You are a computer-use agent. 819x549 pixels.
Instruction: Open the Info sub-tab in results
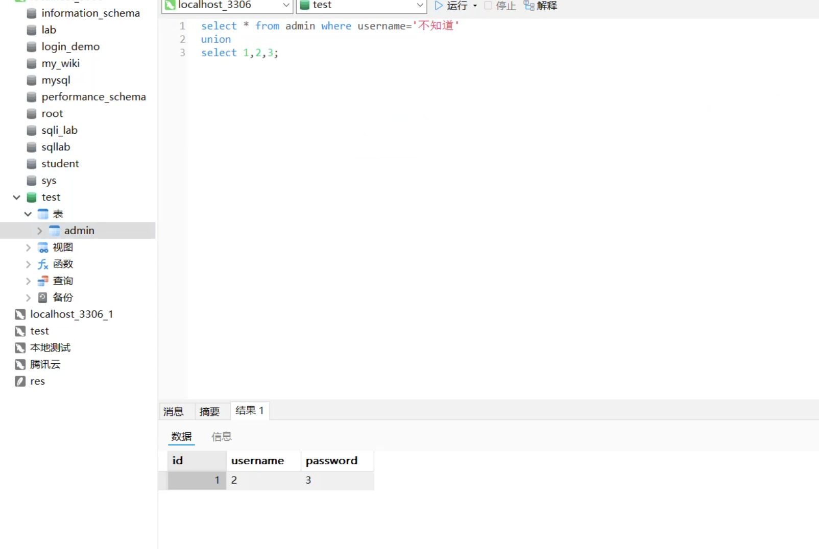click(x=222, y=436)
